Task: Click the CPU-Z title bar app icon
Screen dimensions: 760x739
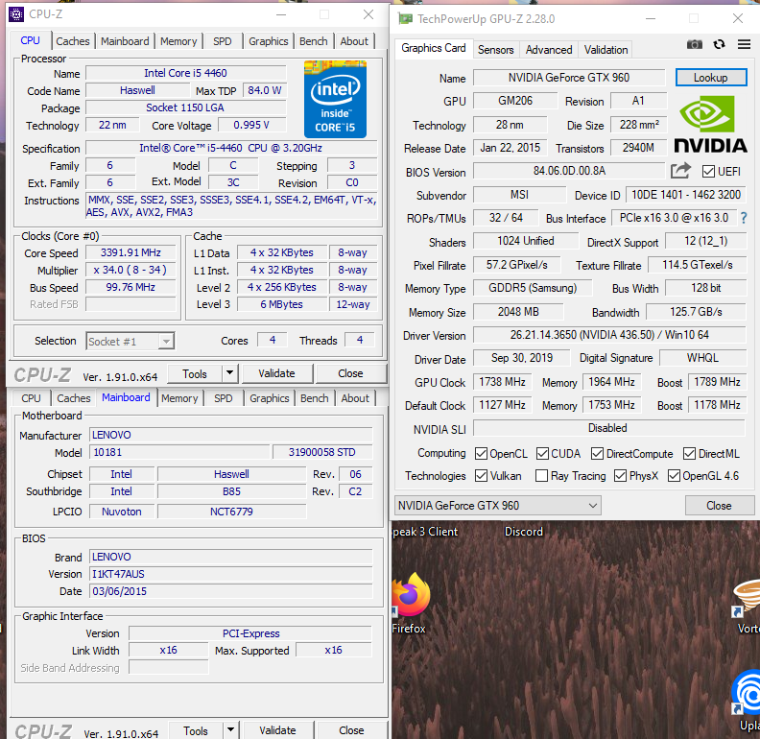Action: 16,14
